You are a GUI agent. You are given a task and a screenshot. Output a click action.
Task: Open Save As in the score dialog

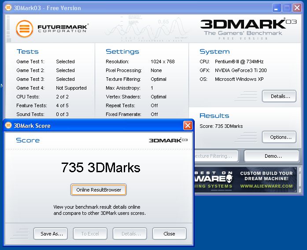(51, 234)
